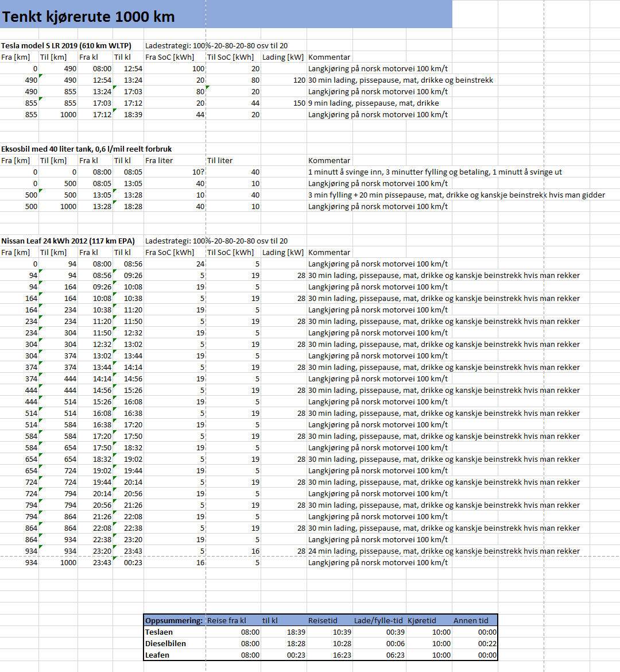This screenshot has height=672, width=620.
Task: Click the Leaf table's 'Lading [kW]' header
Action: [283, 252]
